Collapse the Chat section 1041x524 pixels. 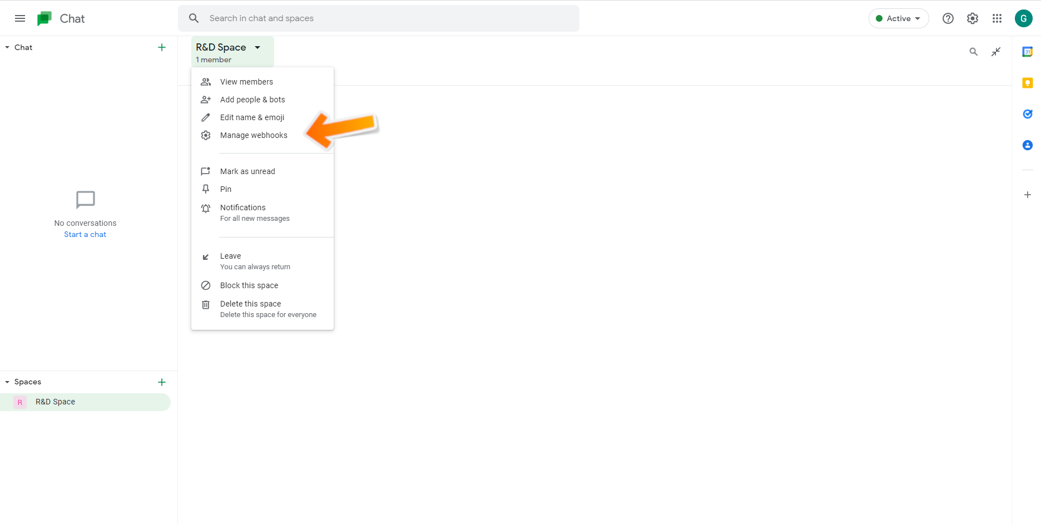pos(7,48)
